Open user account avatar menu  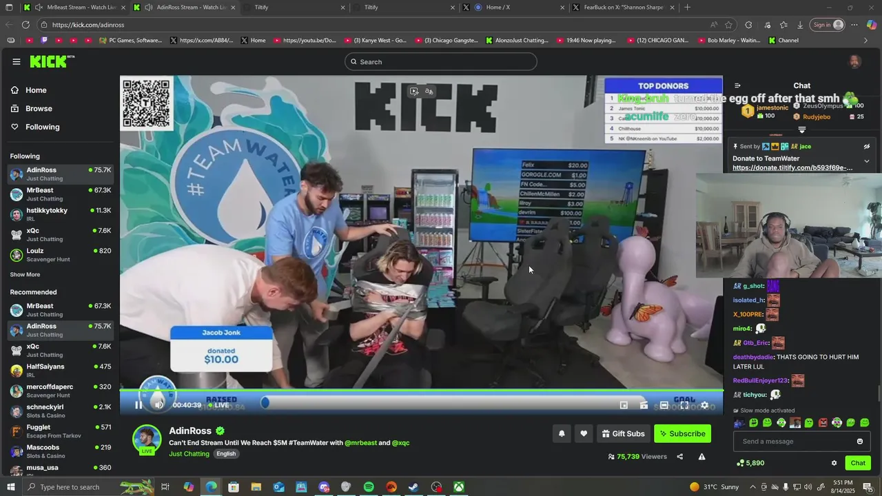click(854, 62)
